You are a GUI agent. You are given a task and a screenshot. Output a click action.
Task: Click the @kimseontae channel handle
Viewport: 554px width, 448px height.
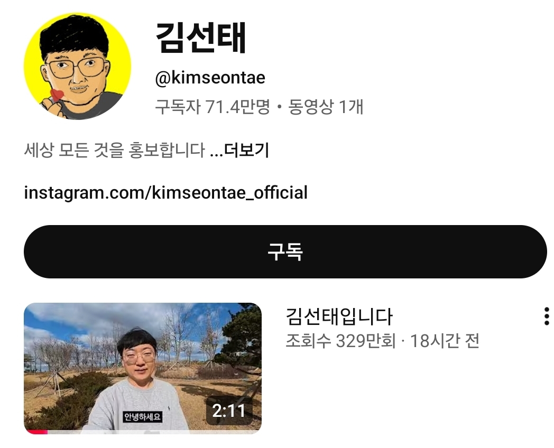coord(210,78)
